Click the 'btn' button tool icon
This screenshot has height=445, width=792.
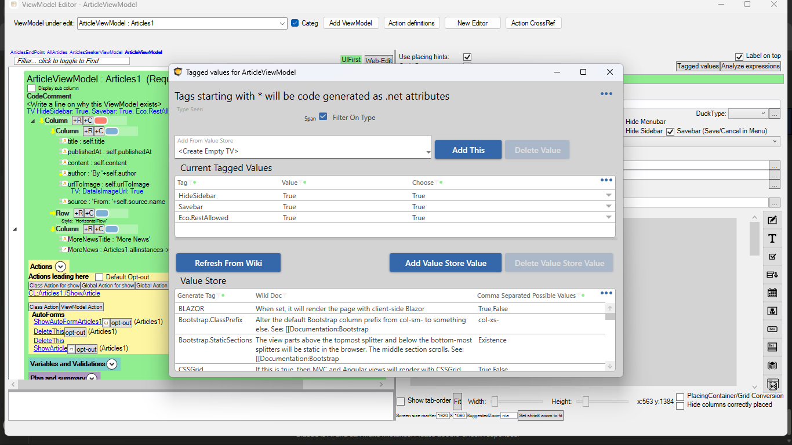772,329
